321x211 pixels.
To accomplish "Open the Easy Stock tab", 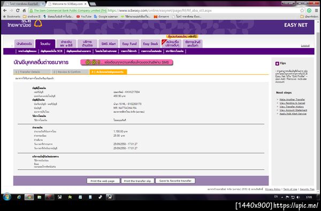I will 150,44.
